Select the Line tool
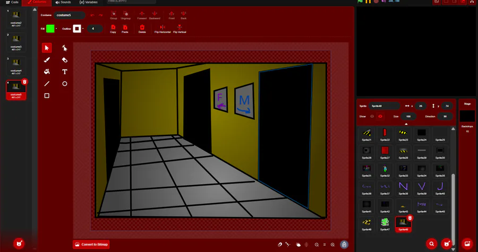This screenshot has width=478, height=252. click(x=47, y=84)
